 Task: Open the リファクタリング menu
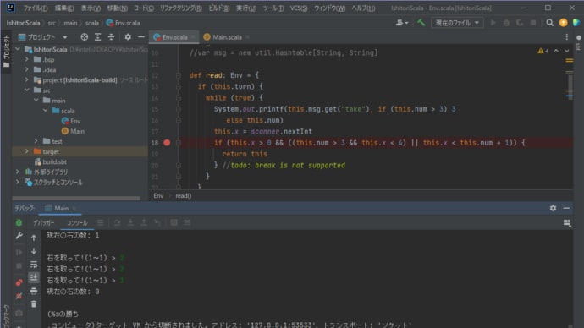pyautogui.click(x=180, y=8)
